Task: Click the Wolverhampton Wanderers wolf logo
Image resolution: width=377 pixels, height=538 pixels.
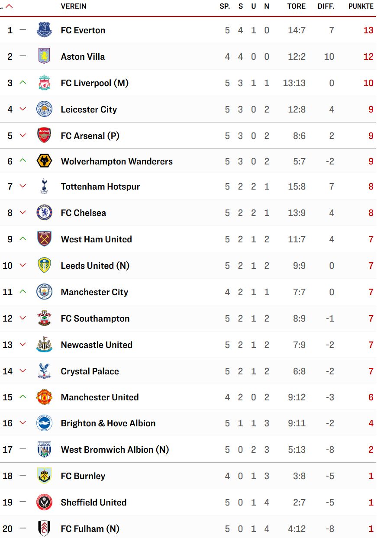Action: 44,161
